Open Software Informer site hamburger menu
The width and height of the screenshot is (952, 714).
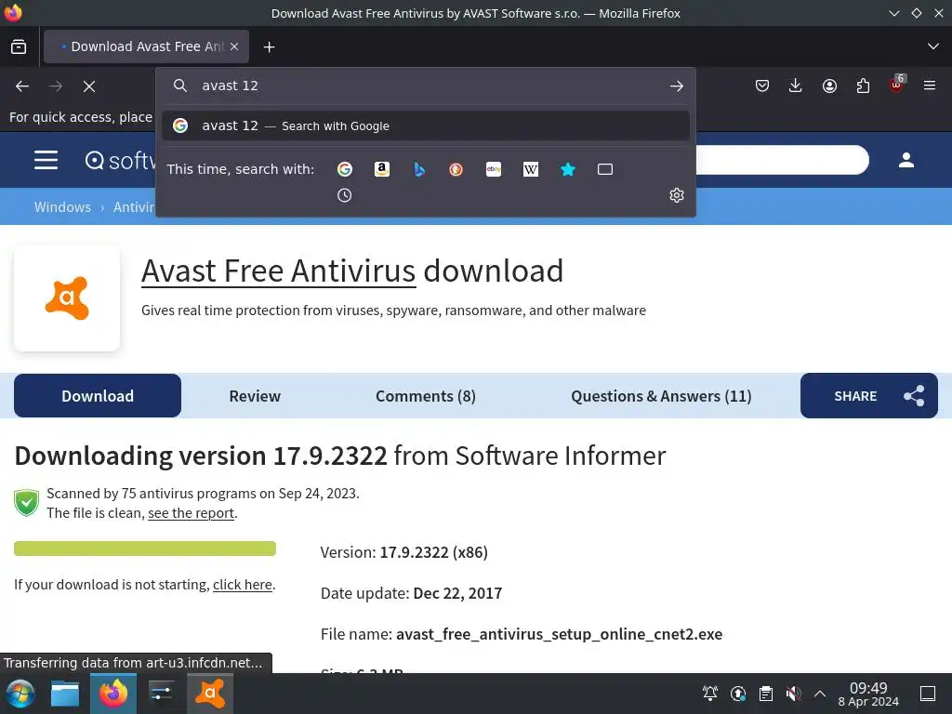coord(46,160)
